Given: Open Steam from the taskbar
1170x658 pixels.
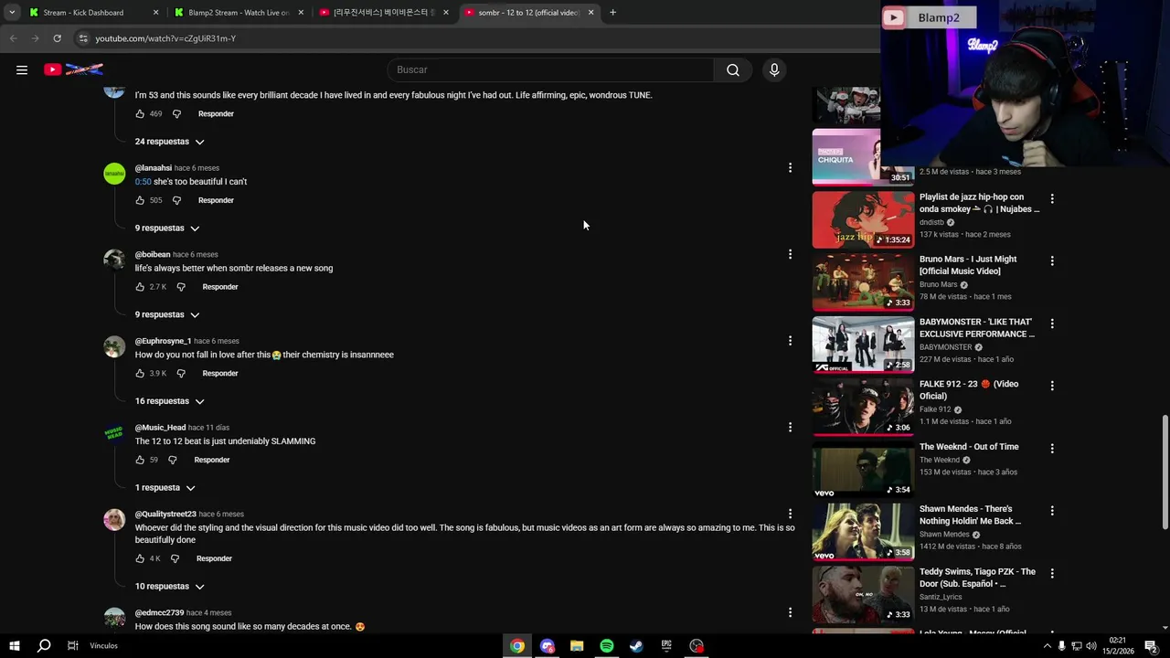Looking at the screenshot, I should (x=636, y=646).
